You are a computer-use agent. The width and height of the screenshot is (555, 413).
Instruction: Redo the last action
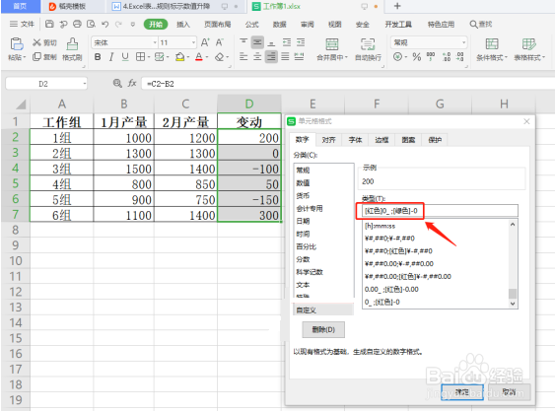coord(118,24)
